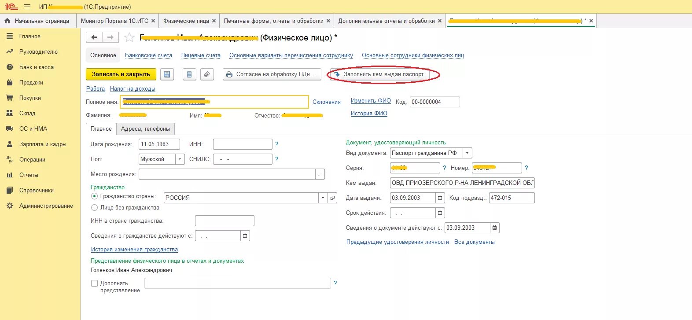Open calendar for Дата выдачи
Screen dimensions: 692x320
tap(440, 198)
